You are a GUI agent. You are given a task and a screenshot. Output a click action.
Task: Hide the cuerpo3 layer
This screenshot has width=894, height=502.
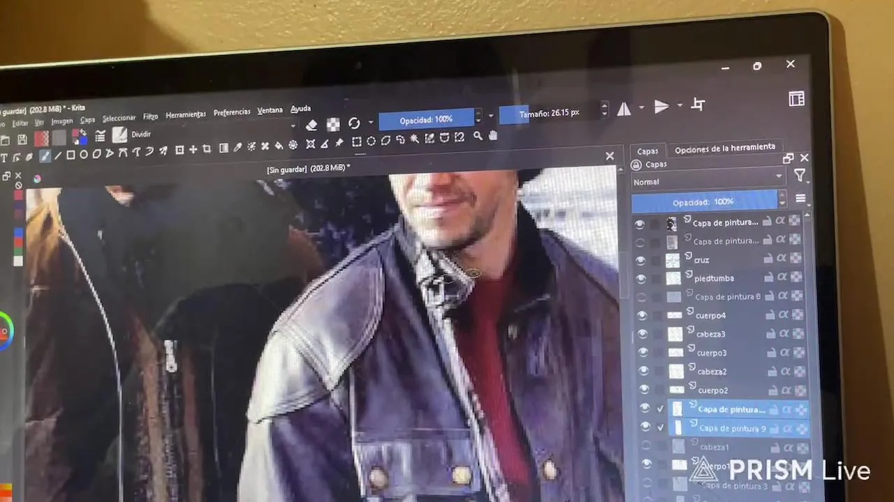(643, 353)
